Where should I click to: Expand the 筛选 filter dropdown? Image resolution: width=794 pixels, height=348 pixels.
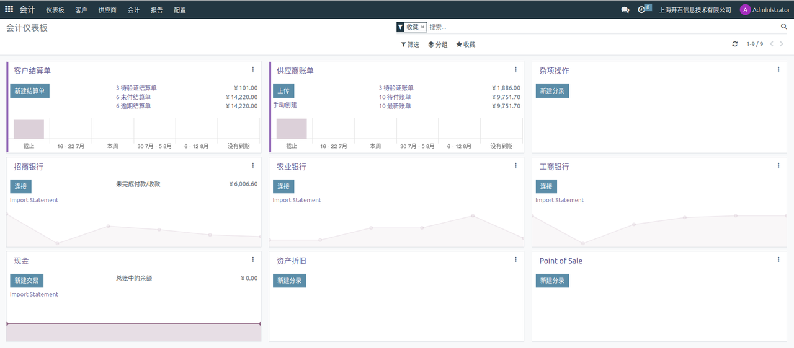pos(410,45)
